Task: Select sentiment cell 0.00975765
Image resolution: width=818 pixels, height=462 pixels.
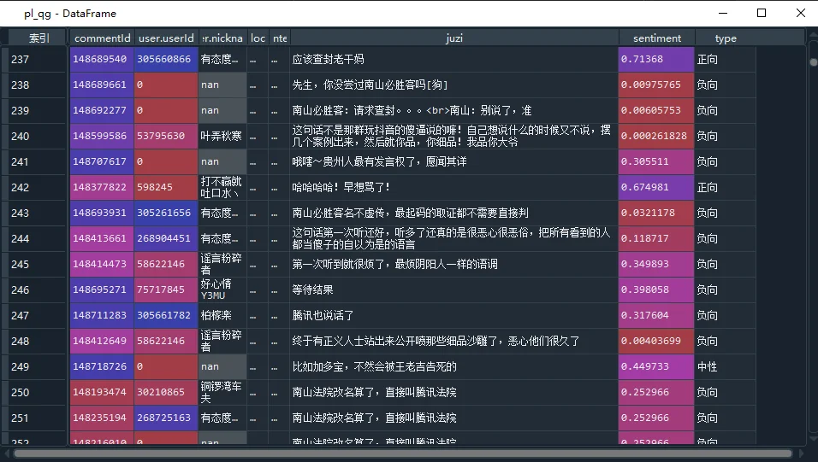Action: (656, 85)
